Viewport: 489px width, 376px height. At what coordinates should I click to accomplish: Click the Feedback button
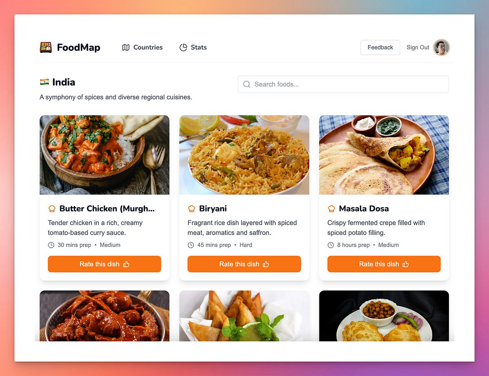pos(380,47)
